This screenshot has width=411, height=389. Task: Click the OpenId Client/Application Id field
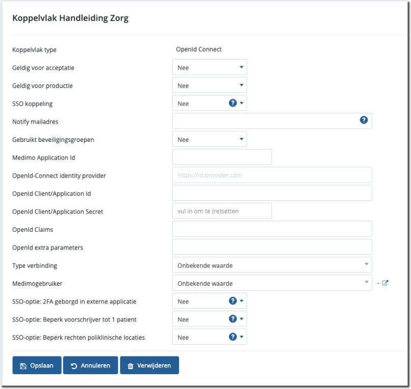(272, 193)
